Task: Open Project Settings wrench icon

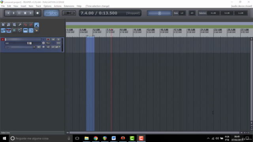Action: 20,24
